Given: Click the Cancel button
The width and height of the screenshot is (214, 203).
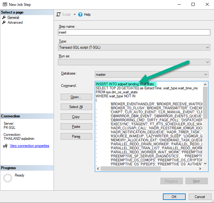Looking at the screenshot, I should [x=200, y=197].
